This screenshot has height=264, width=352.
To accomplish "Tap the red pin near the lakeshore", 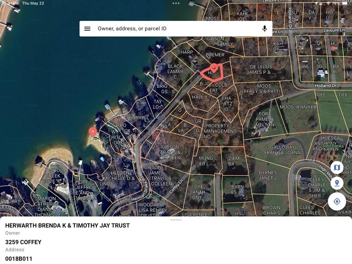I will (x=92, y=132).
